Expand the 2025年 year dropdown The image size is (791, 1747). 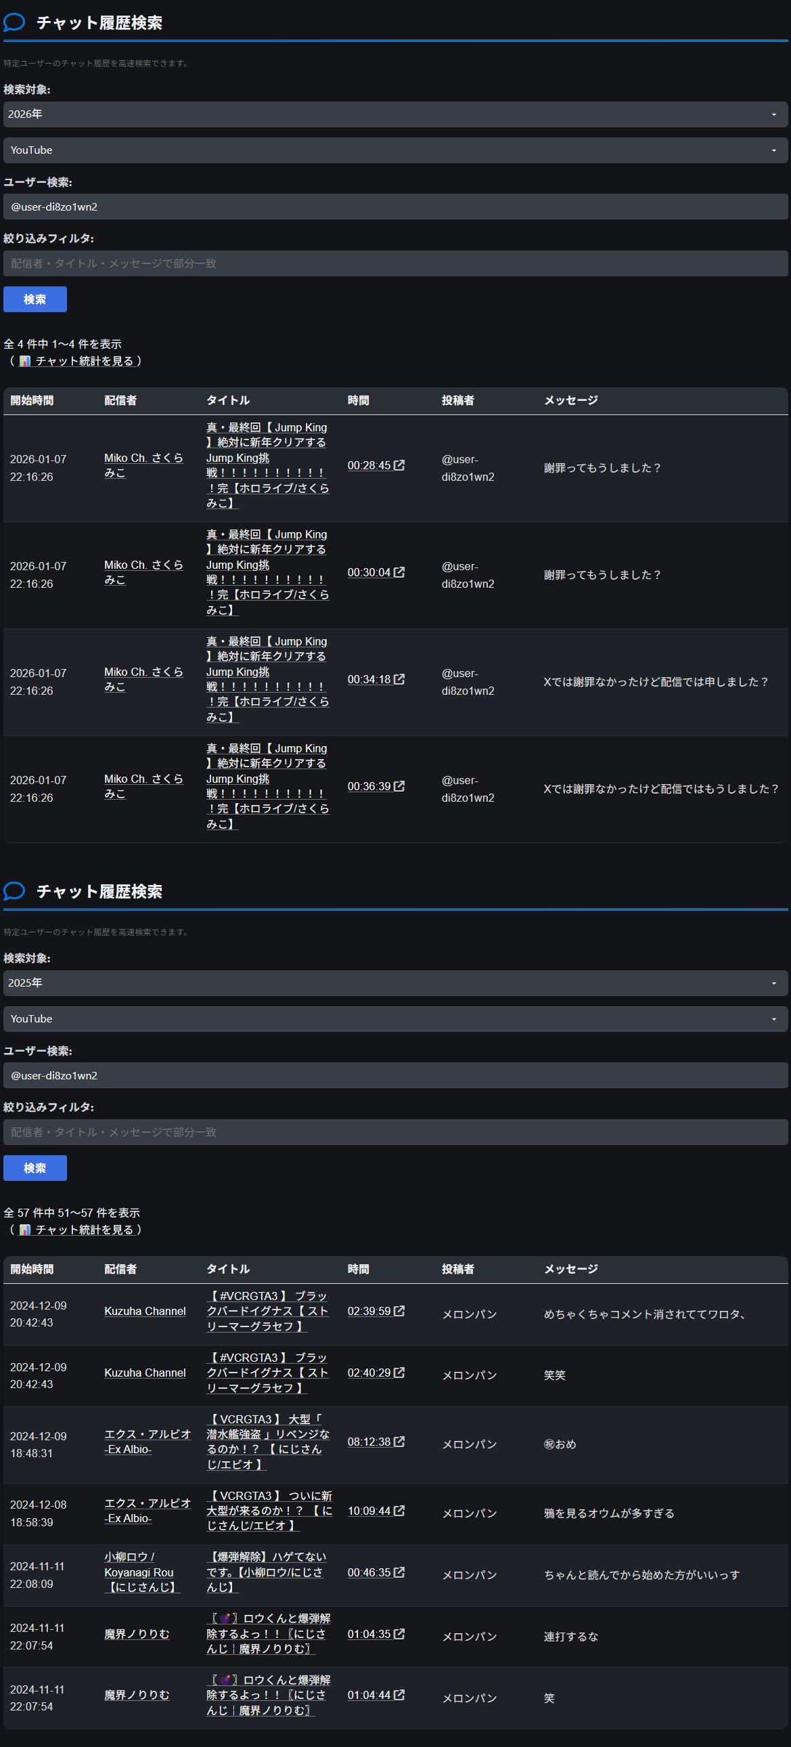point(395,983)
